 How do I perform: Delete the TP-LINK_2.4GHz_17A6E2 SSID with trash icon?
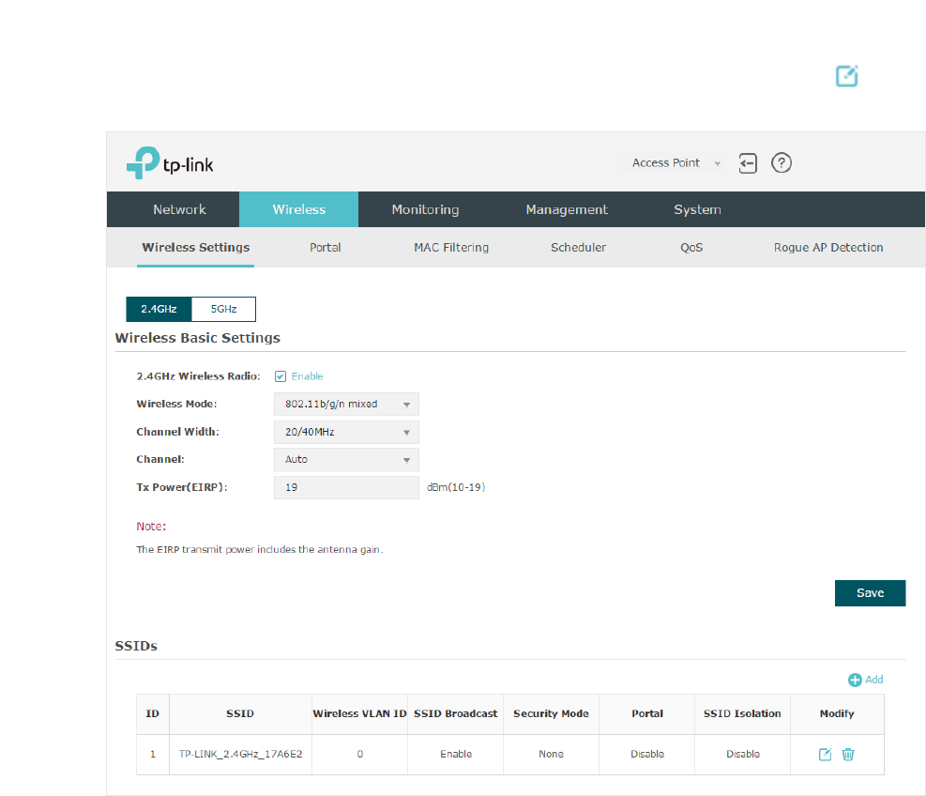848,754
